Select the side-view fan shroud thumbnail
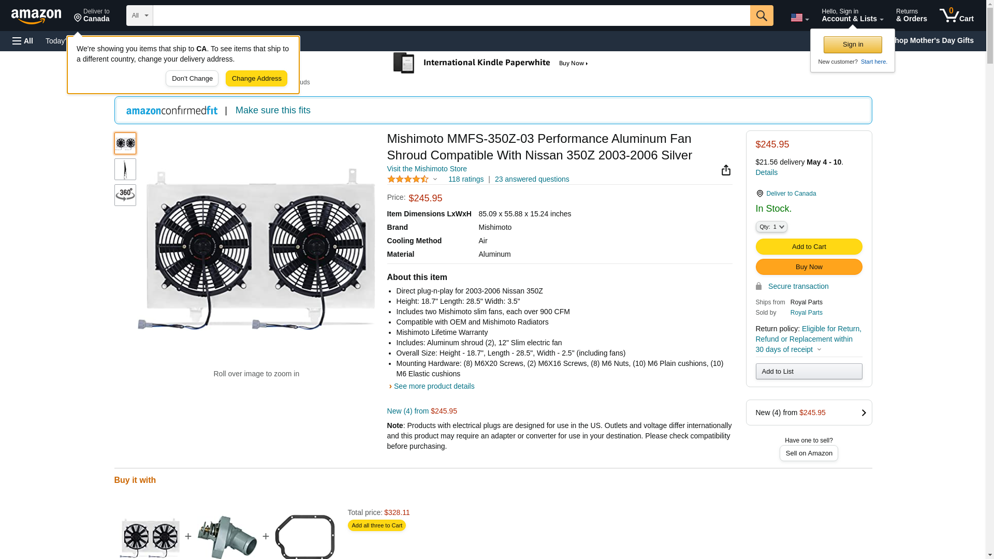This screenshot has width=994, height=559. 125,169
